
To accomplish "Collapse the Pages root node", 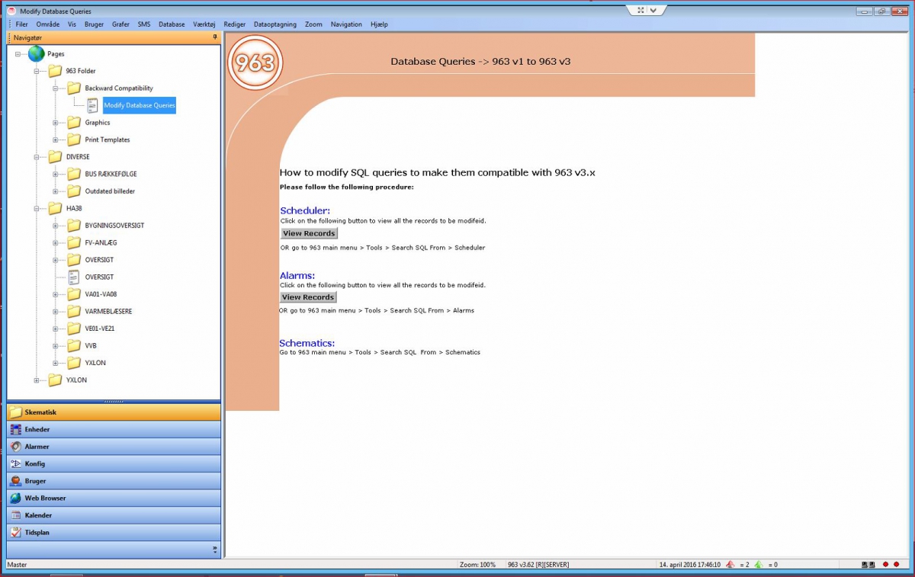I will pos(18,54).
